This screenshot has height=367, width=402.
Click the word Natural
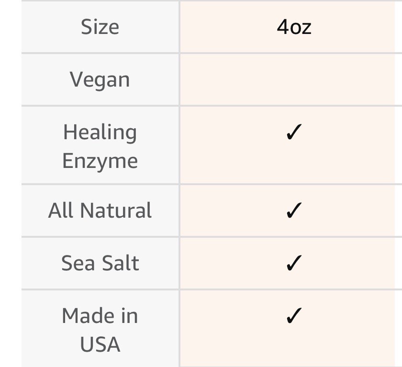116,211
